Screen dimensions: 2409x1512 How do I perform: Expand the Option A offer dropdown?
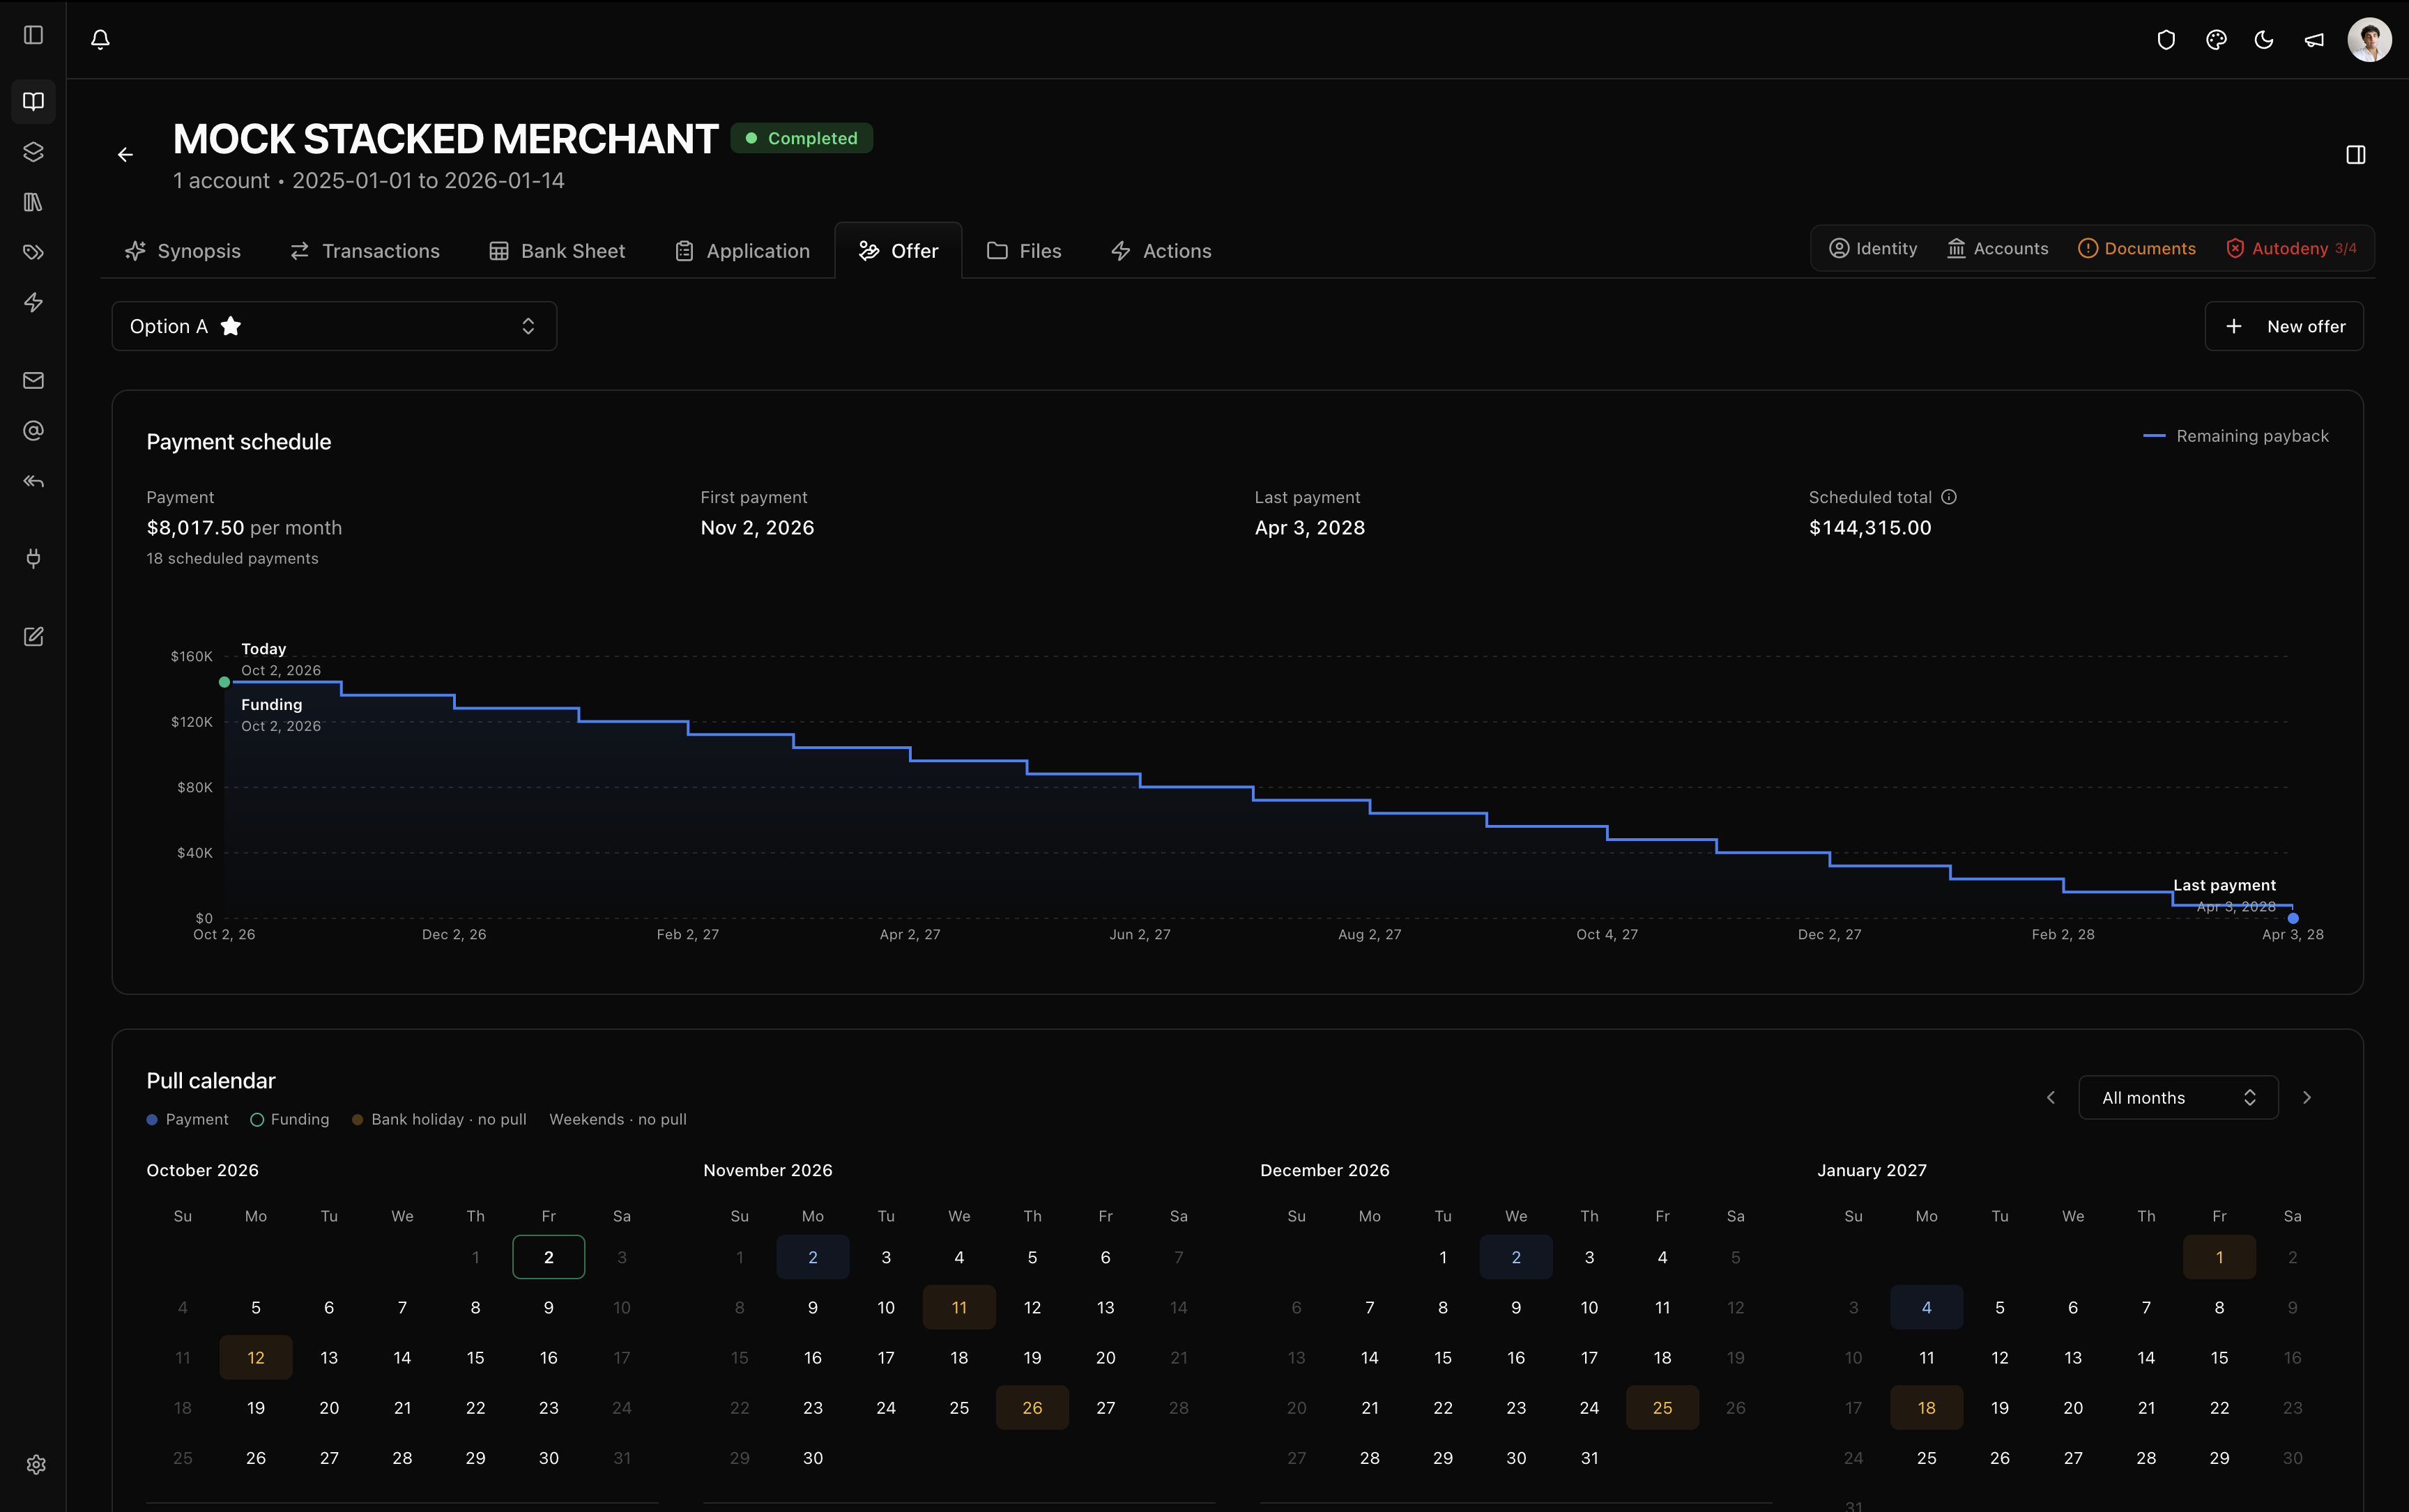coord(334,326)
